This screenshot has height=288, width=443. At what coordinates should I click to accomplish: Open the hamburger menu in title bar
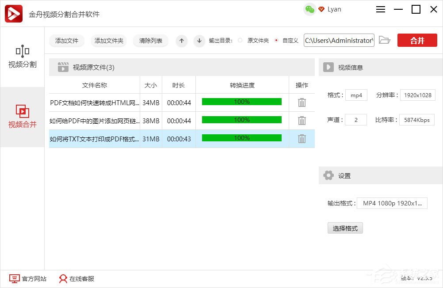(380, 9)
